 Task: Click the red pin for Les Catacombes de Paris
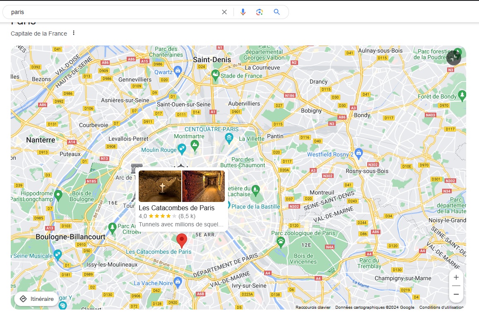coord(182,241)
